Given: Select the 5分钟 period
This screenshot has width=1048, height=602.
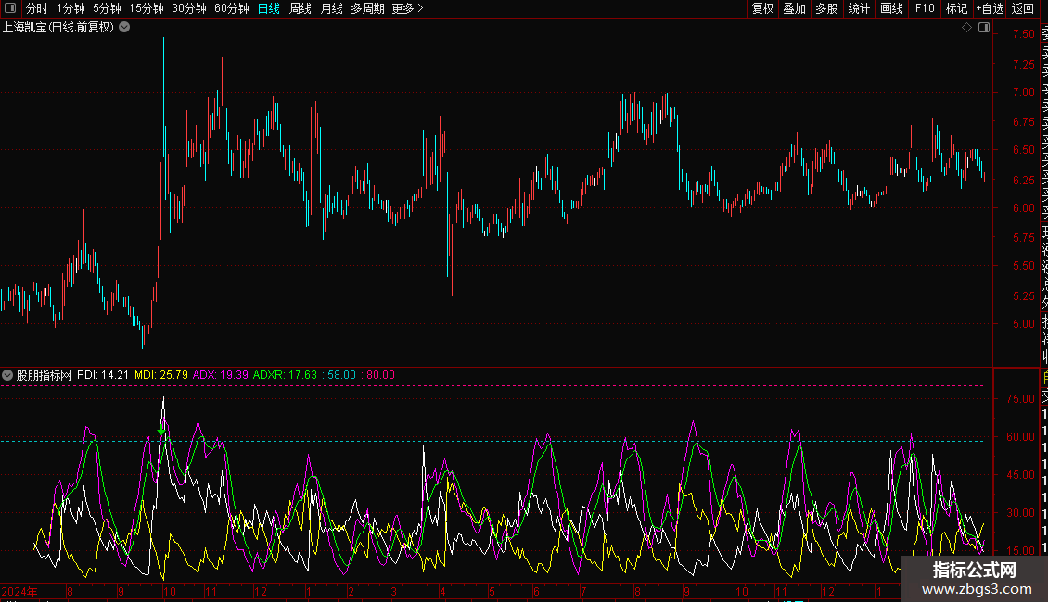Looking at the screenshot, I should (107, 8).
